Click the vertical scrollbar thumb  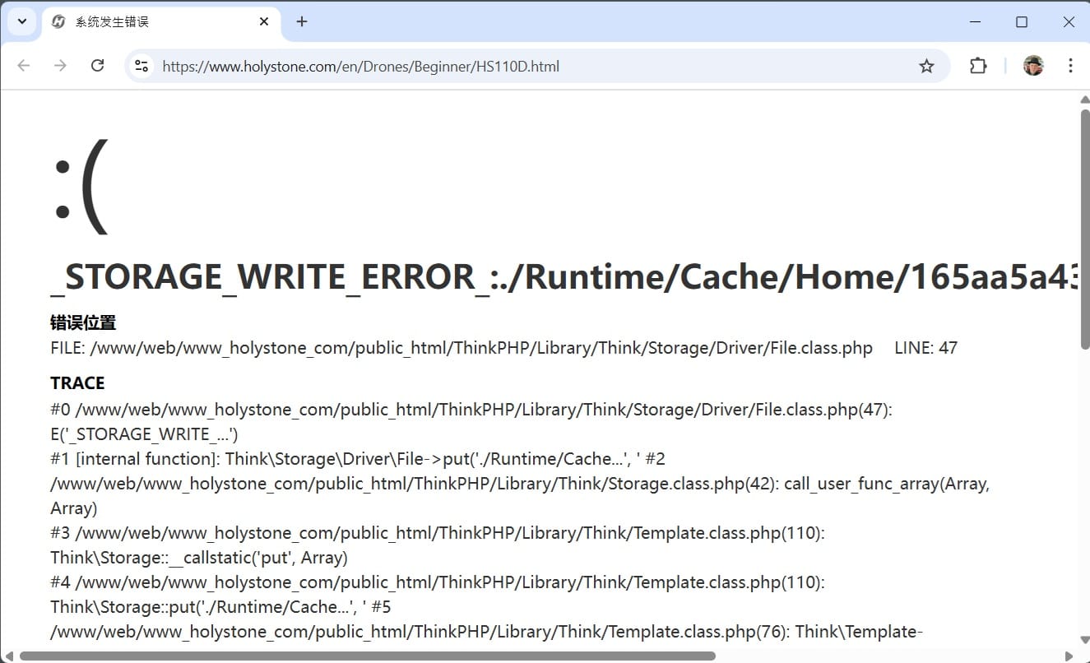pos(1084,229)
